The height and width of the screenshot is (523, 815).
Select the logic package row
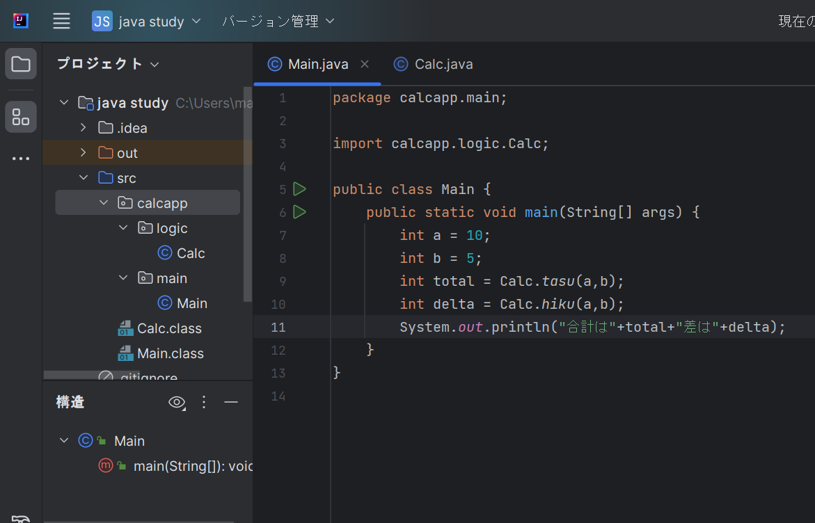click(x=147, y=228)
